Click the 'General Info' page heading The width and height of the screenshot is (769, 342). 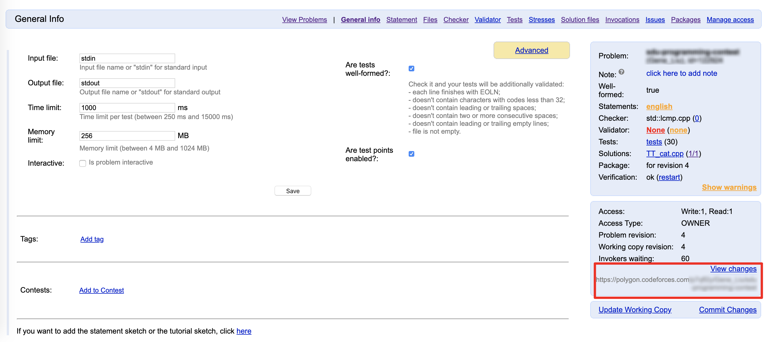(x=39, y=19)
